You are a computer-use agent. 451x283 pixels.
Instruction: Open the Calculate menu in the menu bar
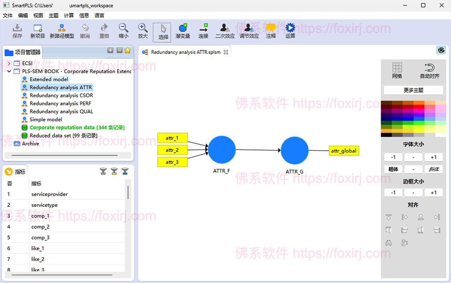click(69, 15)
